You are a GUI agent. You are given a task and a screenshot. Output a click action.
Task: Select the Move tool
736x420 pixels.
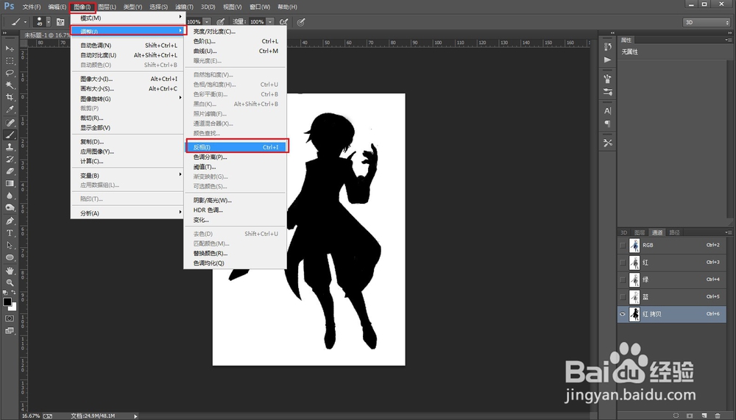(x=10, y=49)
